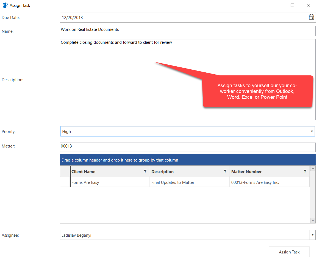Sort by Matter Number column header
Image resolution: width=317 pixels, height=273 pixels.
coord(264,171)
